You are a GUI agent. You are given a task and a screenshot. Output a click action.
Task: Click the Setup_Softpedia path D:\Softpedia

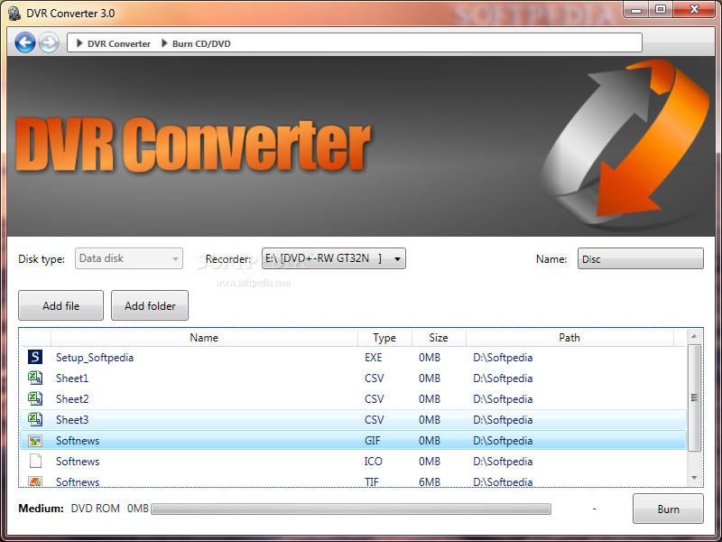503,358
